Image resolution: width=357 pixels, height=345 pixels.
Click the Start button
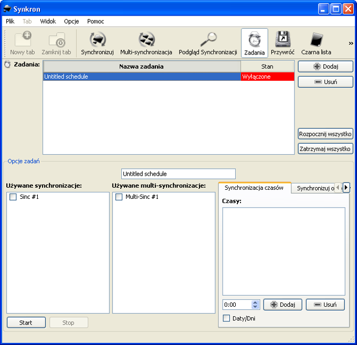click(x=26, y=322)
